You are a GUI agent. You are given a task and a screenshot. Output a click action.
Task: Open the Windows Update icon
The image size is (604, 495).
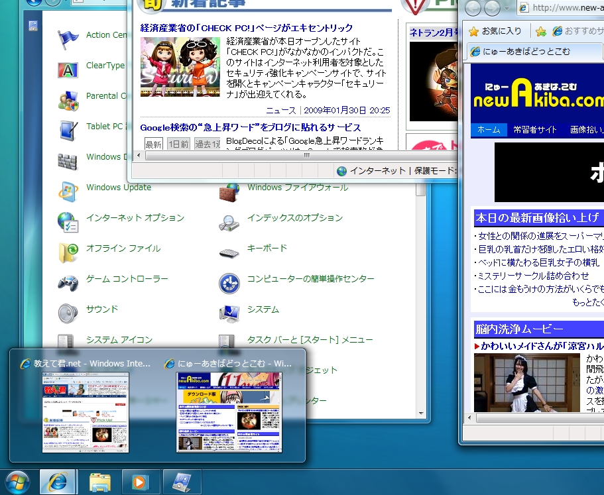(x=68, y=192)
